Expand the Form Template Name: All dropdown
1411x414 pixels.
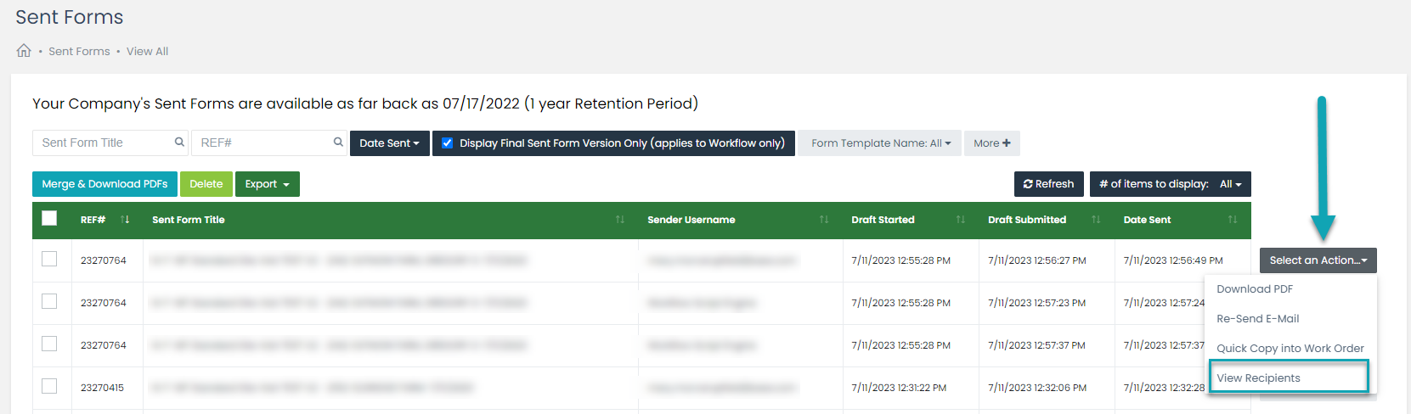(880, 143)
